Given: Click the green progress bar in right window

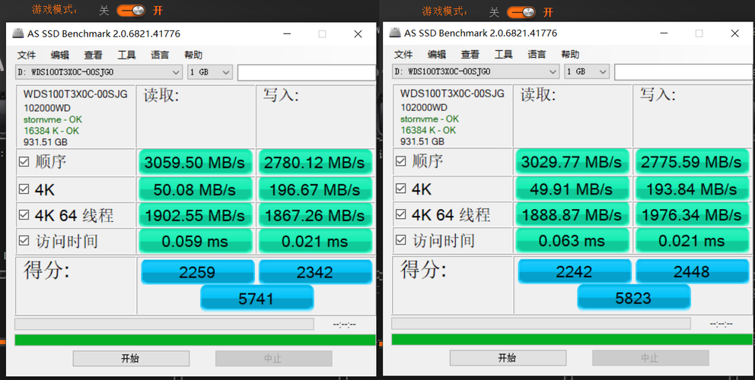Looking at the screenshot, I should [x=572, y=340].
